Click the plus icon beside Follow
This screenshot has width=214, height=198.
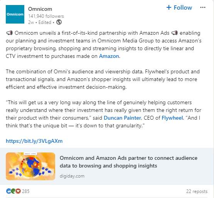169,7
